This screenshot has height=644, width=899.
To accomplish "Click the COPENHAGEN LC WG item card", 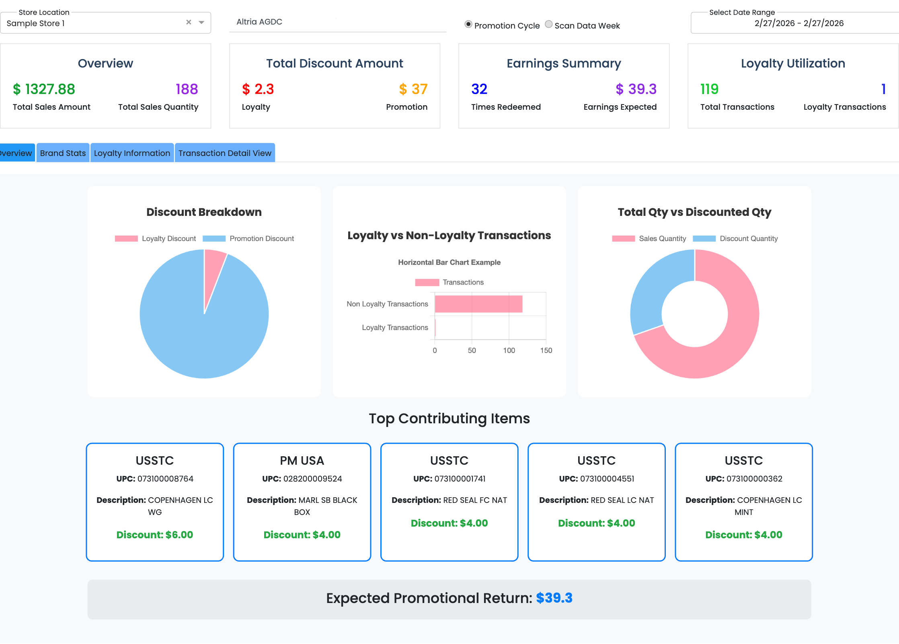I will pyautogui.click(x=155, y=502).
